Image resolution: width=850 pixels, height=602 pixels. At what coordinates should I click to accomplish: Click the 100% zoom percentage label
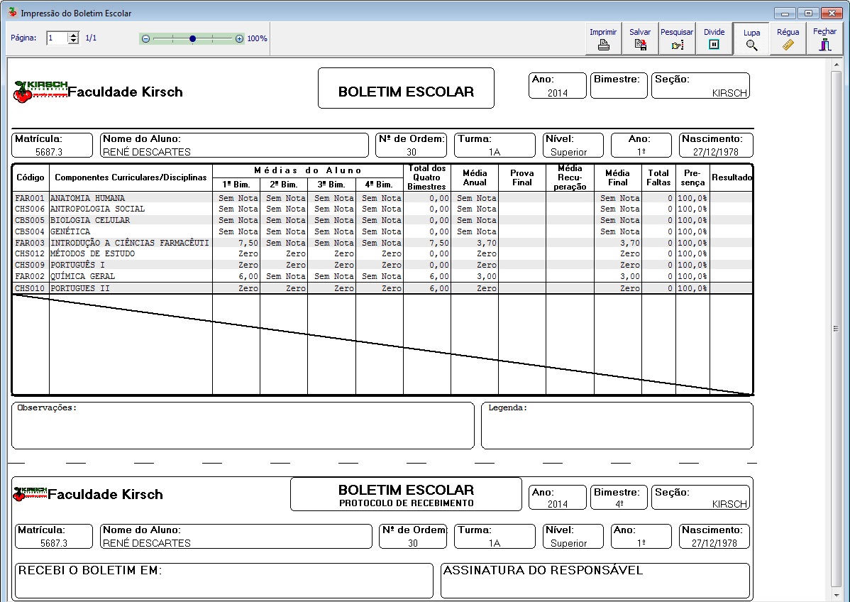click(258, 38)
